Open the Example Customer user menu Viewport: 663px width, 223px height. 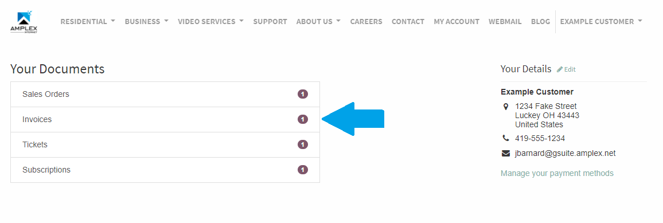click(601, 22)
